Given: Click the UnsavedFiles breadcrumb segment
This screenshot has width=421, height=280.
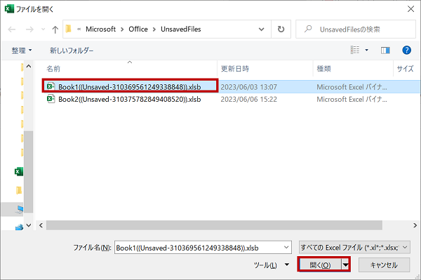Looking at the screenshot, I should pos(181,29).
